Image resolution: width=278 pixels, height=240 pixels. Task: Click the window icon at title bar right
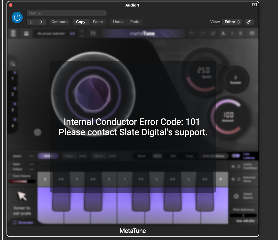[254, 5]
